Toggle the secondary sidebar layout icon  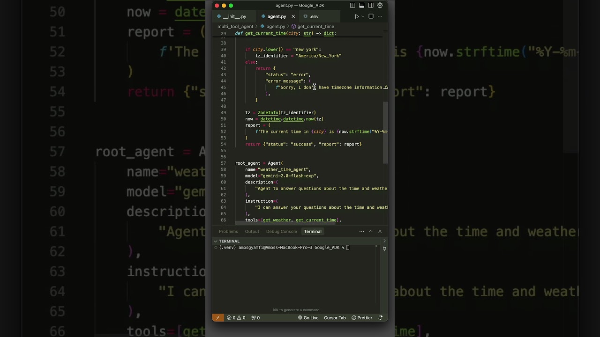click(x=371, y=6)
